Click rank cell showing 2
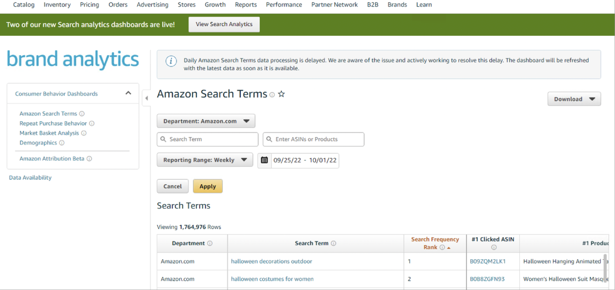The image size is (615, 290). 435,279
